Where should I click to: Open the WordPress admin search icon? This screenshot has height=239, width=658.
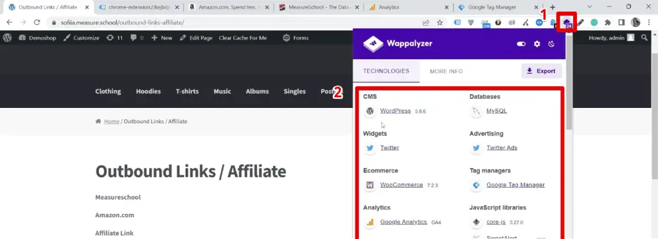644,38
